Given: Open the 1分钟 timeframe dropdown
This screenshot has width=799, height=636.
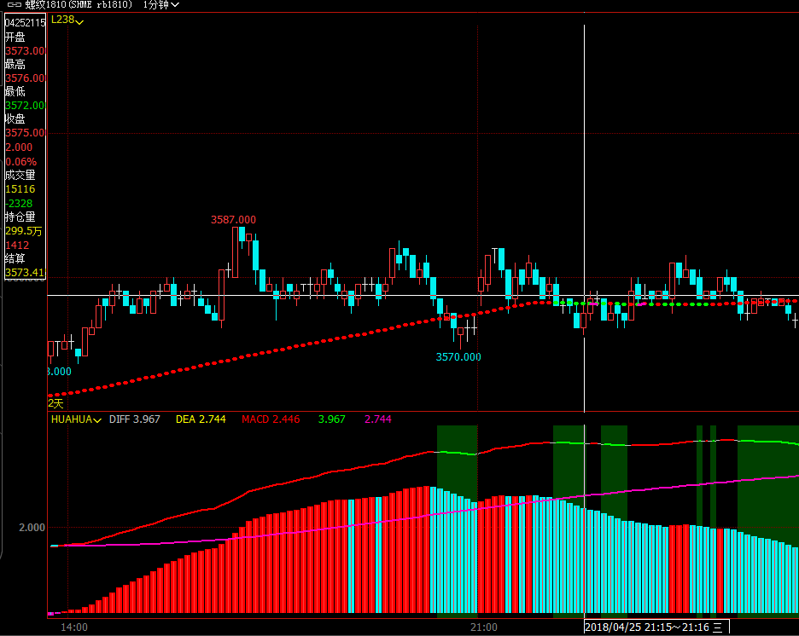Looking at the screenshot, I should tap(160, 5).
